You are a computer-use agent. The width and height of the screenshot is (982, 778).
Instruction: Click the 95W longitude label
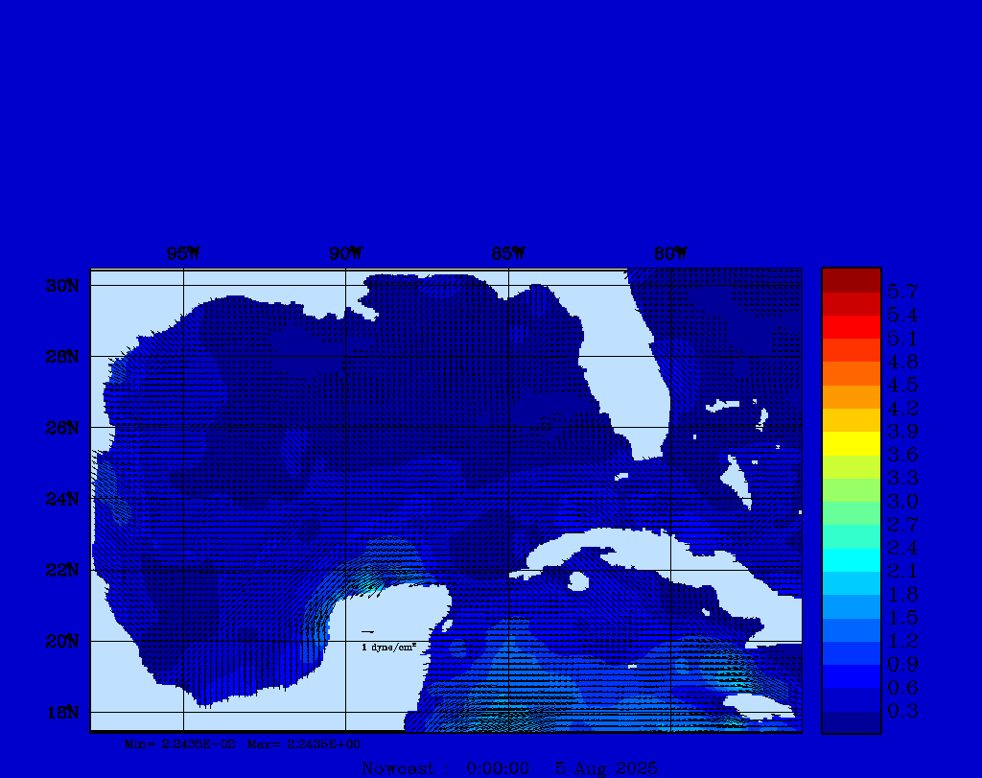tap(182, 254)
